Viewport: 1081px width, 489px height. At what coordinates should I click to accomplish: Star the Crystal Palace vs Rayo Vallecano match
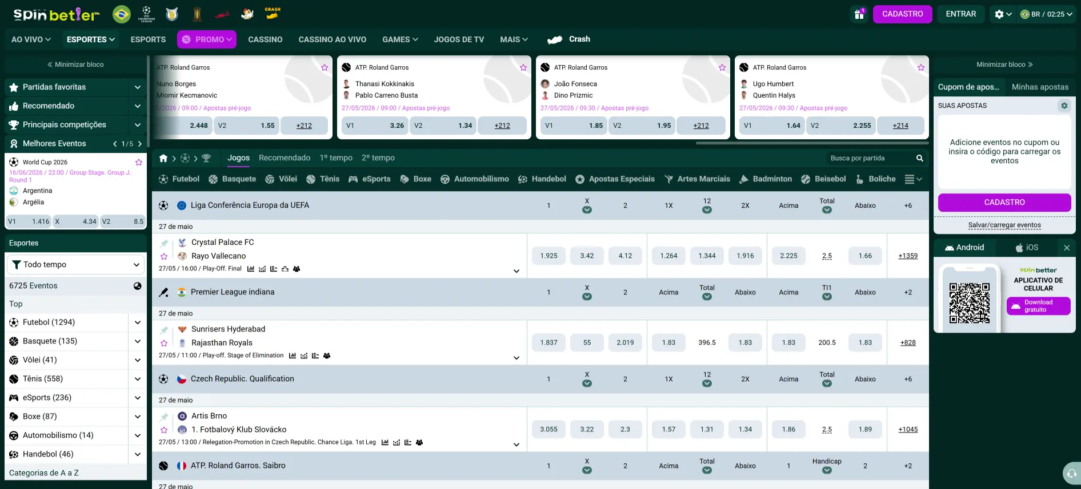(x=164, y=256)
